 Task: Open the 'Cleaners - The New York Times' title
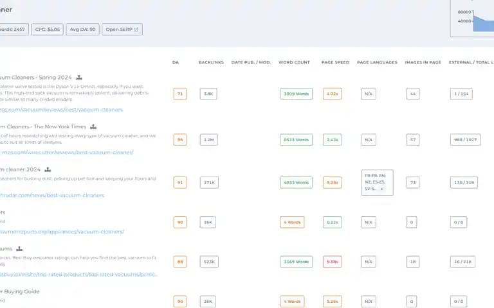43,126
